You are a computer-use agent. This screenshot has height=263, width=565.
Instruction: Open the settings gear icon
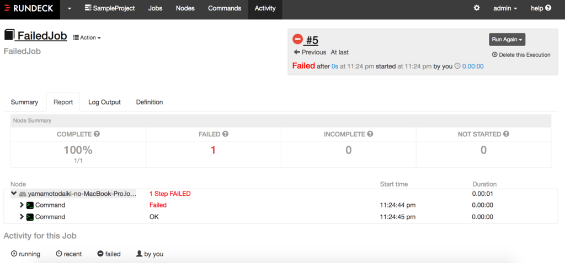[476, 8]
